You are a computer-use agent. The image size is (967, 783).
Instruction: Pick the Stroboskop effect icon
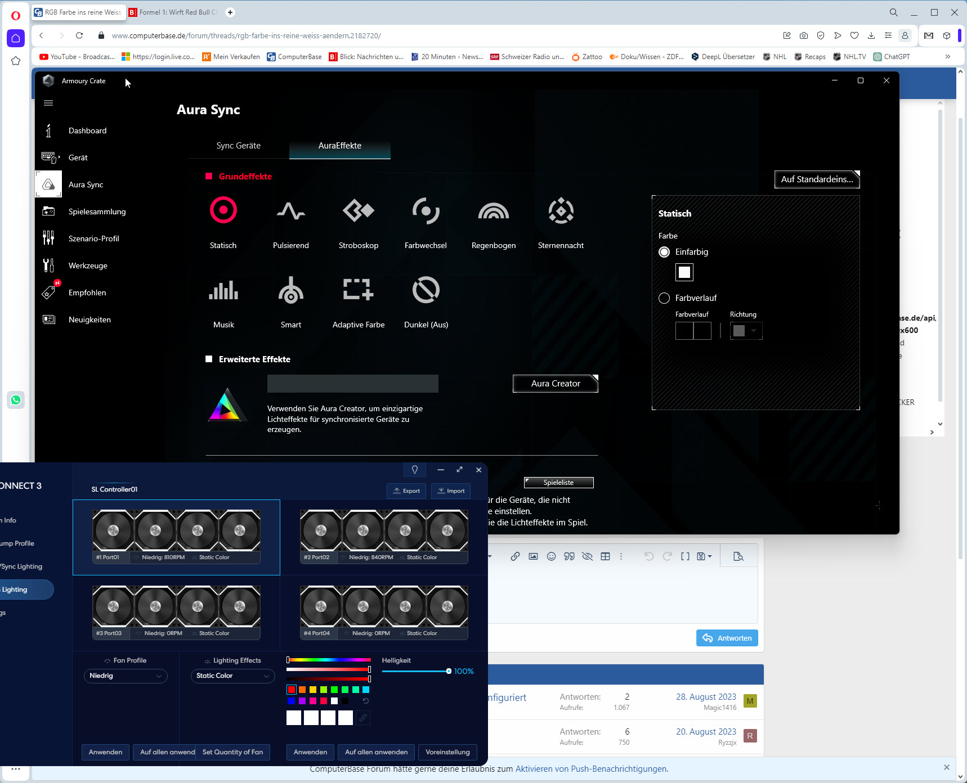(x=359, y=211)
